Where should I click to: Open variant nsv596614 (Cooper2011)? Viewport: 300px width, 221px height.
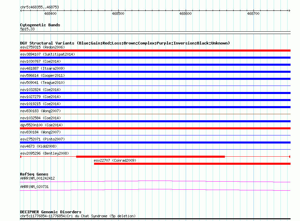pos(42,75)
